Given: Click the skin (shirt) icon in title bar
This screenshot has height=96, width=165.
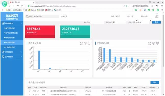Looking at the screenshot, I should point(150,2).
